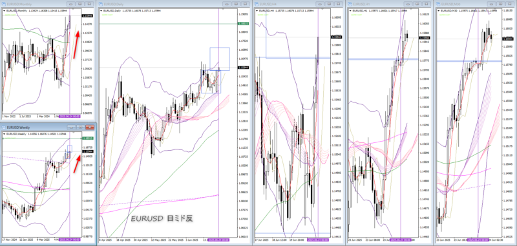Screen dimensions: 517x246
Task: Close the EURUSD,Weekly chart window
Action: (x=90, y=127)
